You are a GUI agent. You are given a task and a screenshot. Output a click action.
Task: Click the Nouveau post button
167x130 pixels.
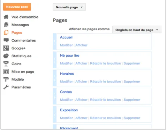(17, 7)
